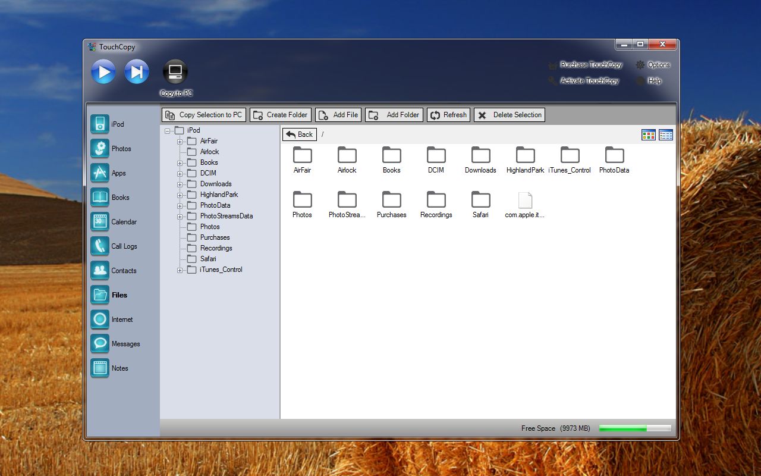Select the Files section icon
This screenshot has width=761, height=476.
(100, 295)
